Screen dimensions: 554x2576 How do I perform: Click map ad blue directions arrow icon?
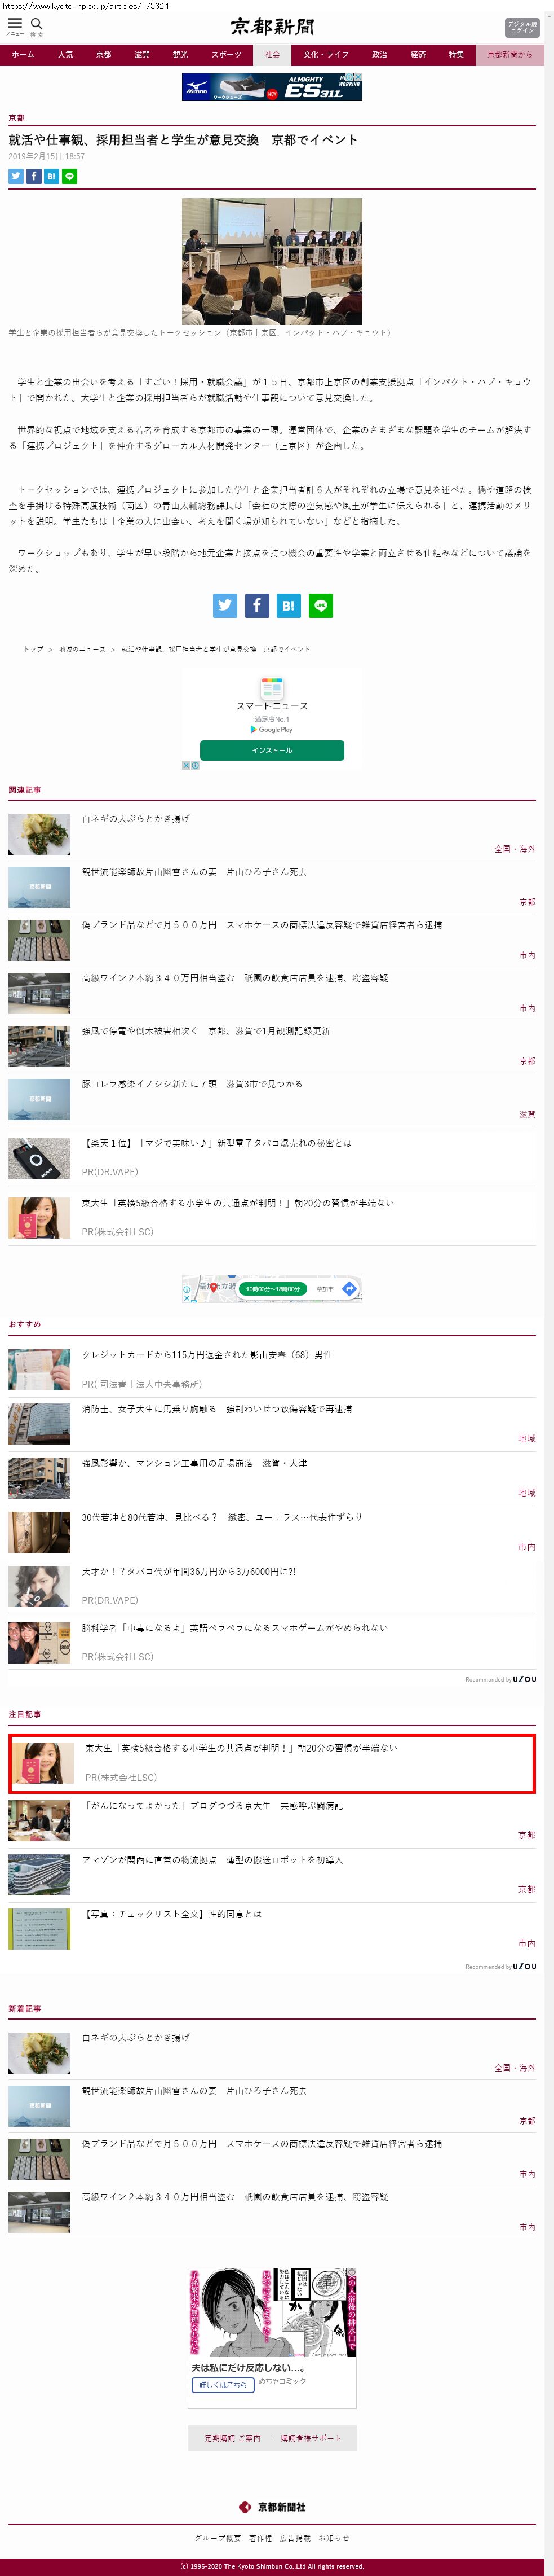click(x=349, y=1289)
